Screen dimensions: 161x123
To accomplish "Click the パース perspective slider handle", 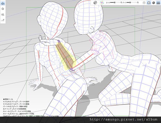I will pos(130,2).
